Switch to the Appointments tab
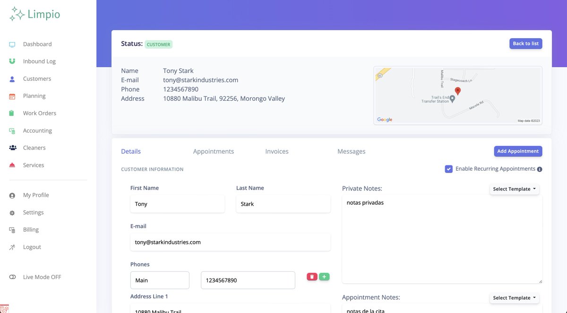Viewport: 567px width, 313px height. [x=213, y=151]
